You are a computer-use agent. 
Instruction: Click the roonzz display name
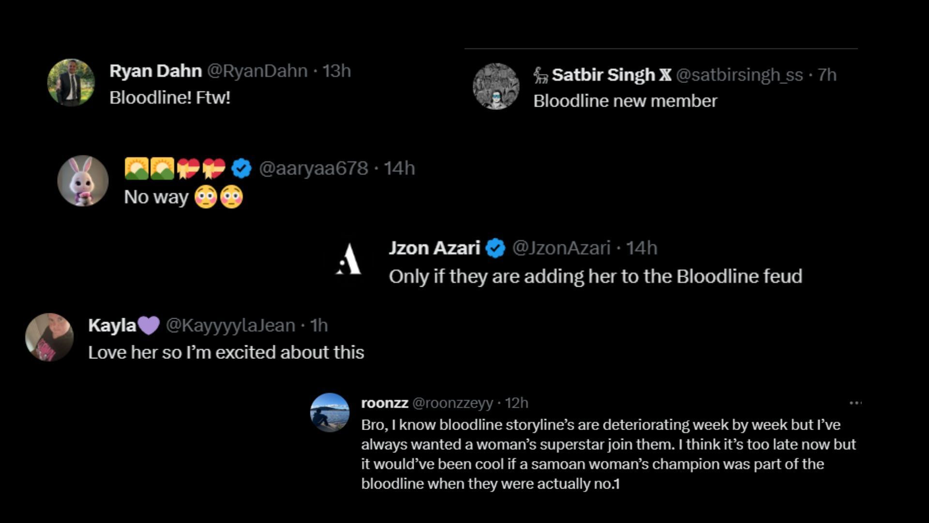click(x=384, y=403)
